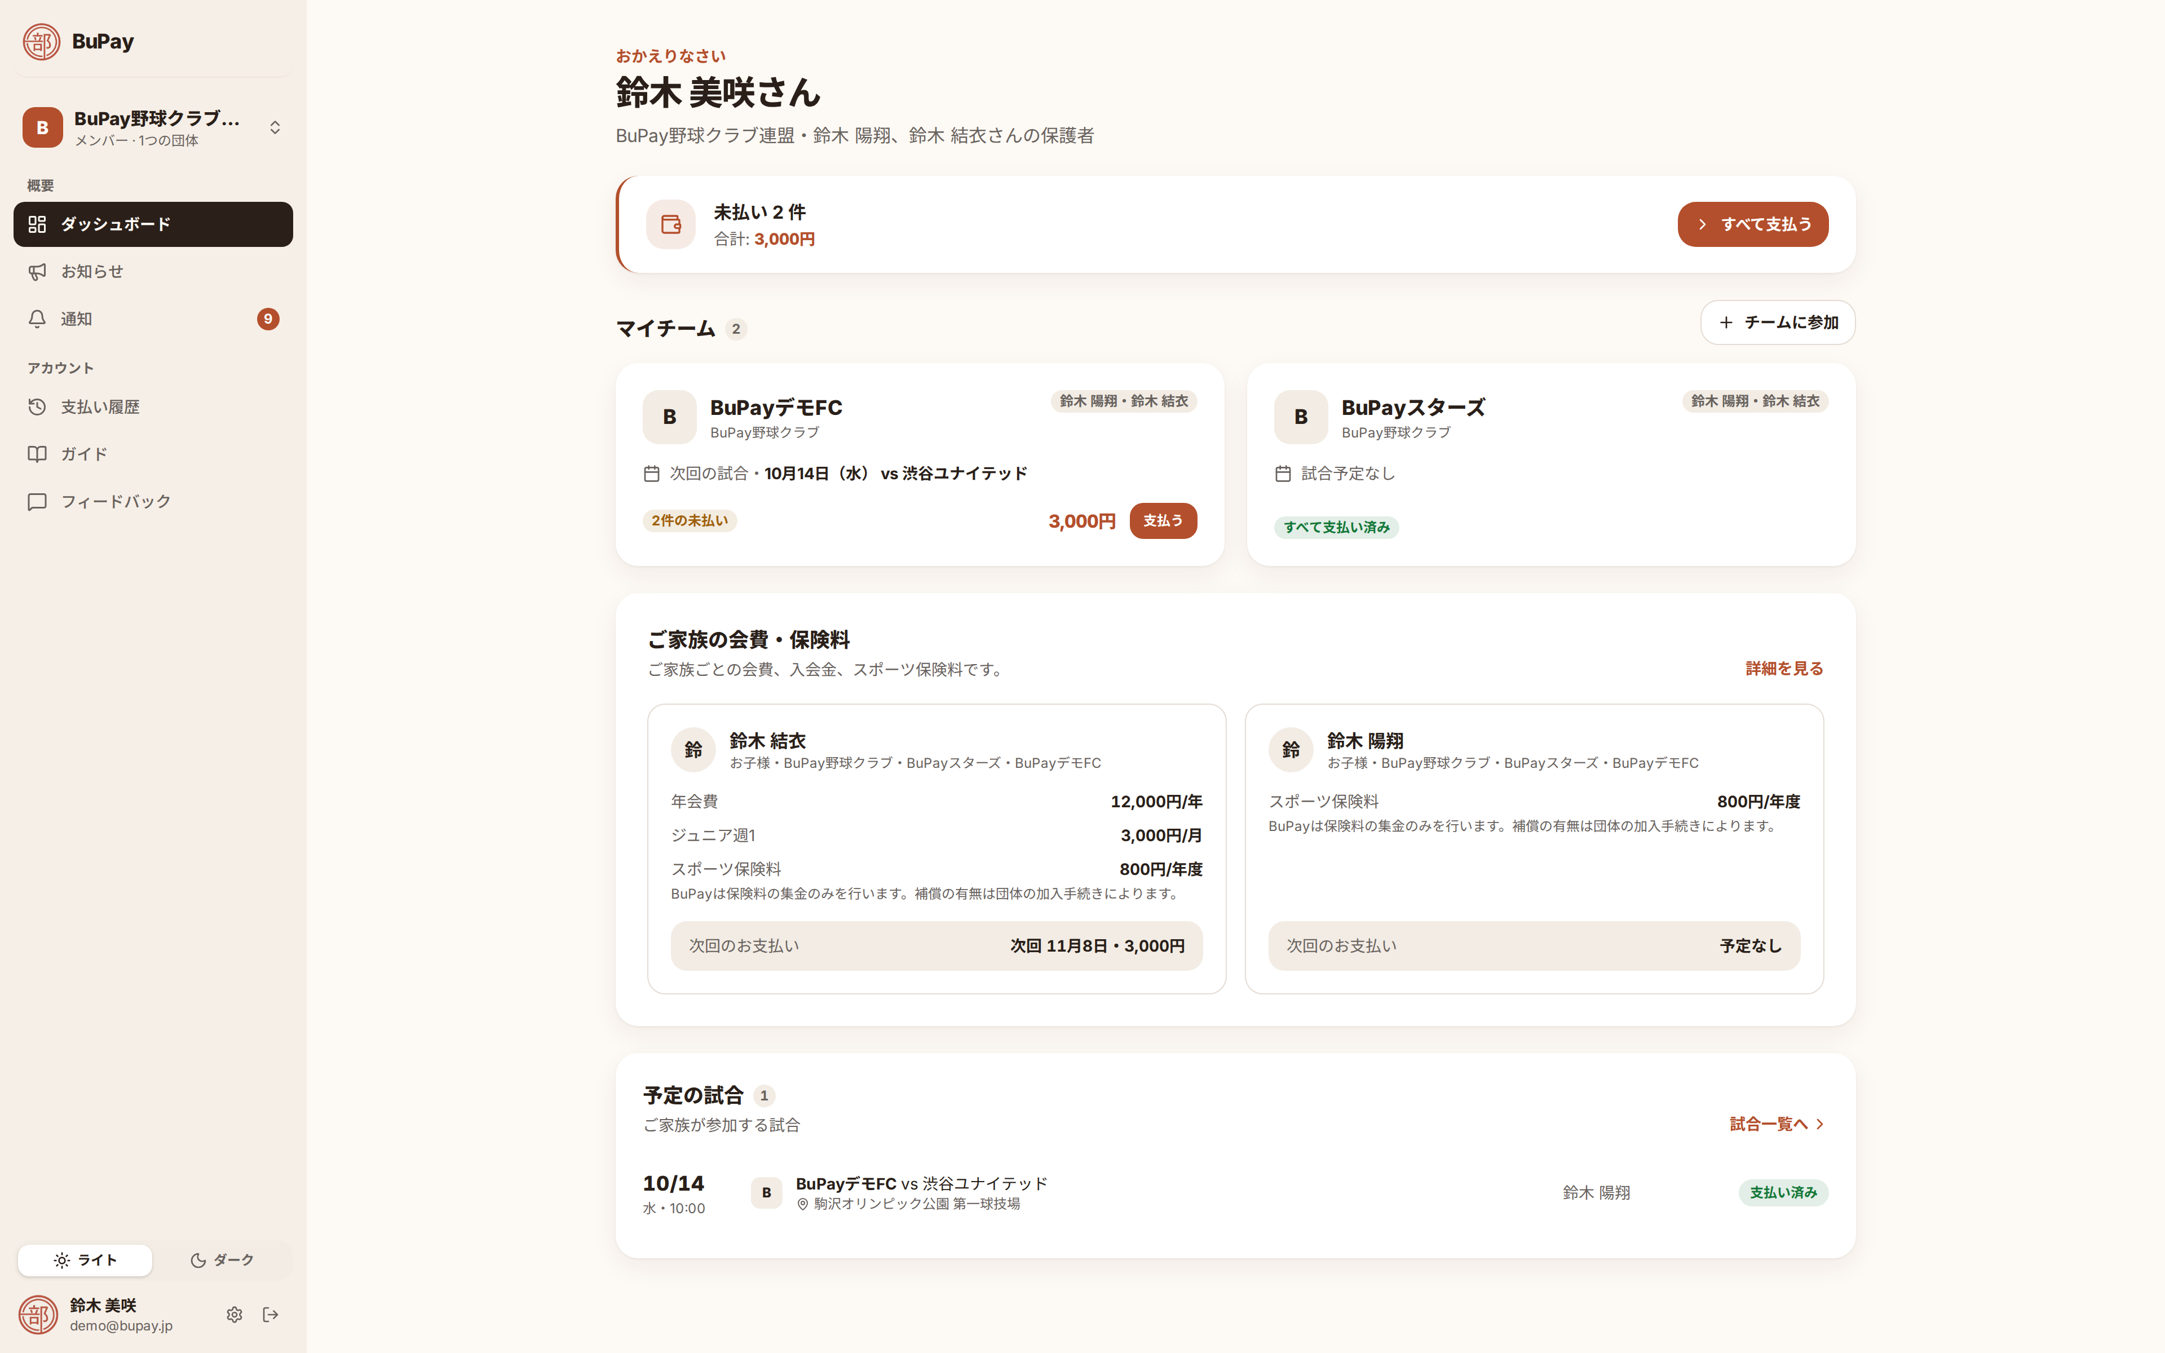The image size is (2165, 1353).
Task: Click the 2件の未払い badge
Action: pos(689,521)
